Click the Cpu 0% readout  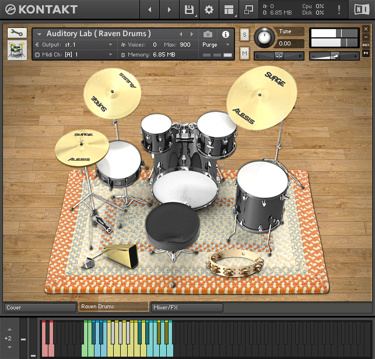point(313,6)
